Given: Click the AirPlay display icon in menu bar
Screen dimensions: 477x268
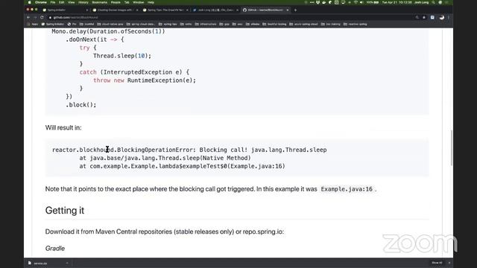Looking at the screenshot, I should coord(343,2).
